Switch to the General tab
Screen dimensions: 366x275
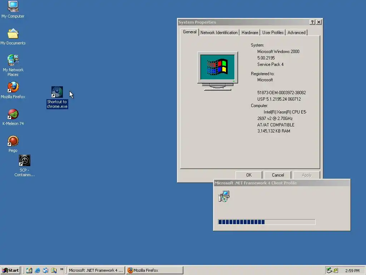189,32
